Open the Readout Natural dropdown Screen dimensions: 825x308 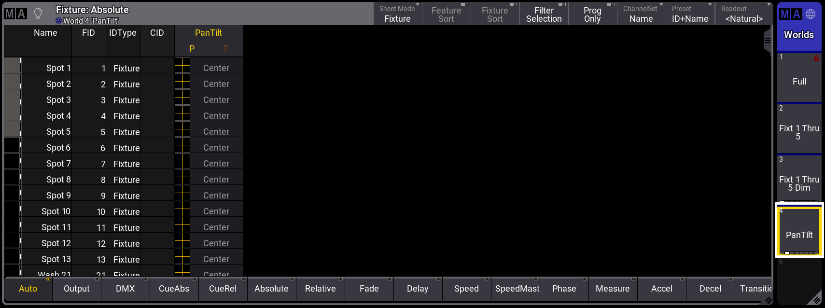(743, 14)
